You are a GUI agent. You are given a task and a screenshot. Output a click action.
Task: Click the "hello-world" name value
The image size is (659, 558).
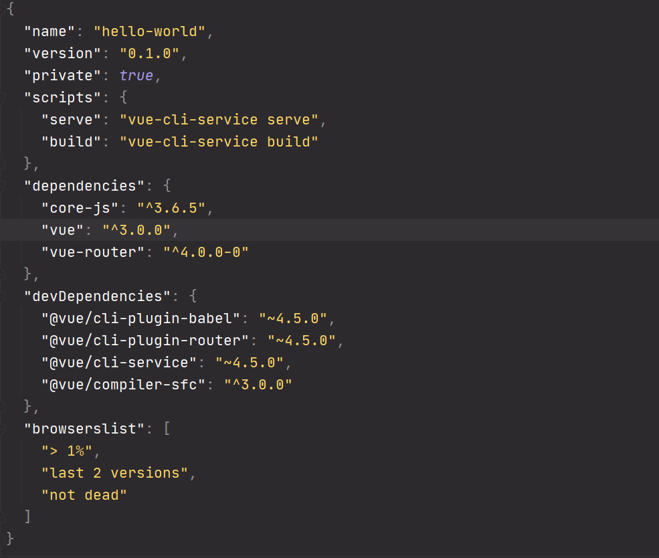(x=149, y=31)
